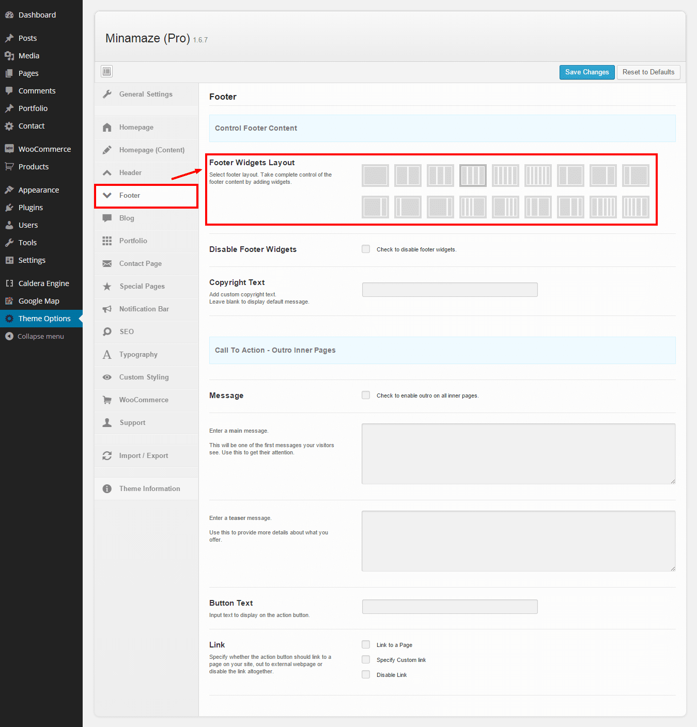The width and height of the screenshot is (697, 727).
Task: Click the envelope icon beside Contact Page
Action: [107, 264]
